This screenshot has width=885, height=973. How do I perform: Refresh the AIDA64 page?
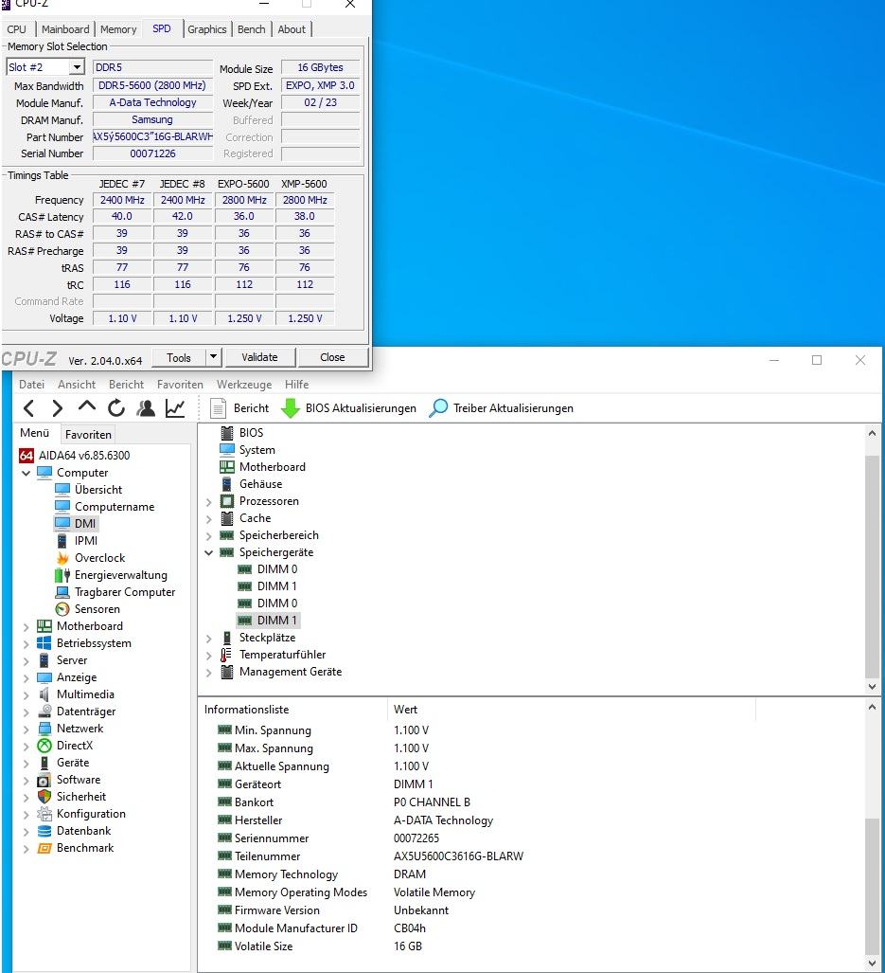pyautogui.click(x=115, y=408)
